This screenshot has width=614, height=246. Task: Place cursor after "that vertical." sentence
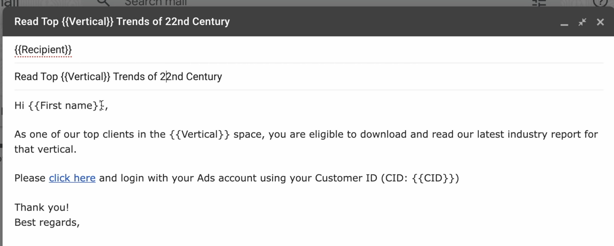point(77,149)
